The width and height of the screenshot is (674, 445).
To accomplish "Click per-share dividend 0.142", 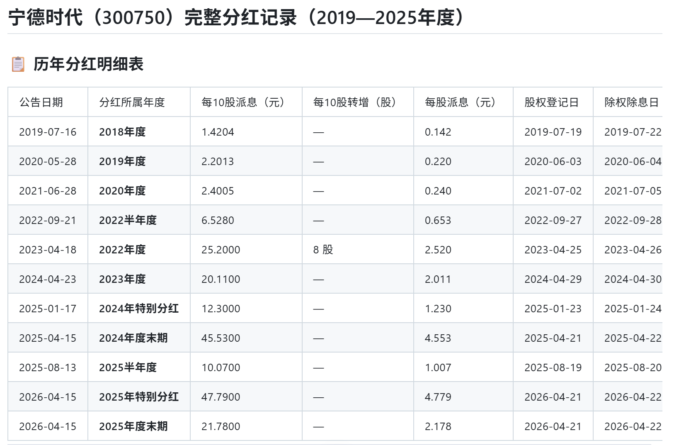I will pyautogui.click(x=438, y=132).
